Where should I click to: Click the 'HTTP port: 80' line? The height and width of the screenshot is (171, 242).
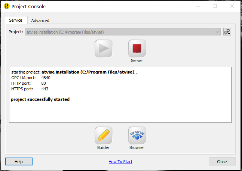(28, 83)
